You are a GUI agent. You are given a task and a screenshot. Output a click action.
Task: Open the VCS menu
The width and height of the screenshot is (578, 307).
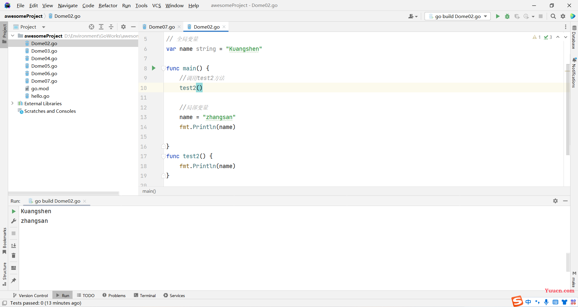[157, 5]
